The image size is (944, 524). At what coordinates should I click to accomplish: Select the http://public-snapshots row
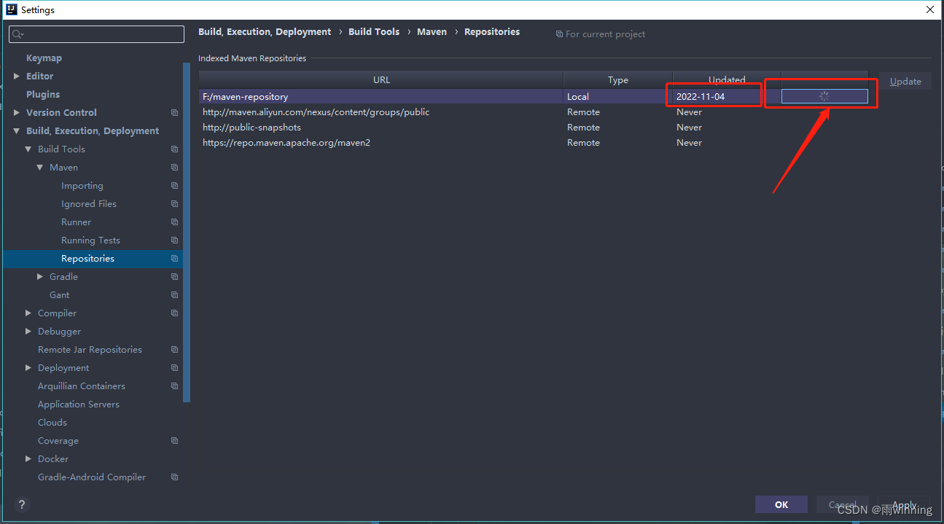534,128
